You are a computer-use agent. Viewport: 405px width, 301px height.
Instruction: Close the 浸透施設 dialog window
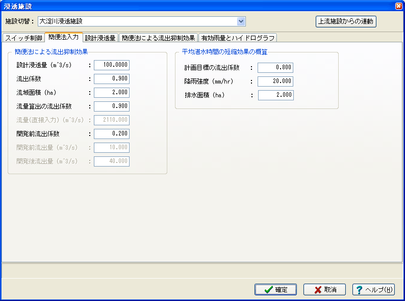[399, 6]
